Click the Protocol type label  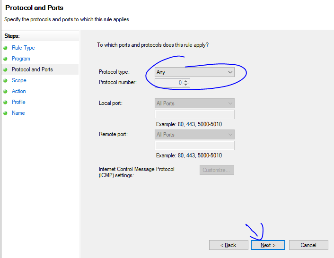pyautogui.click(x=114, y=72)
